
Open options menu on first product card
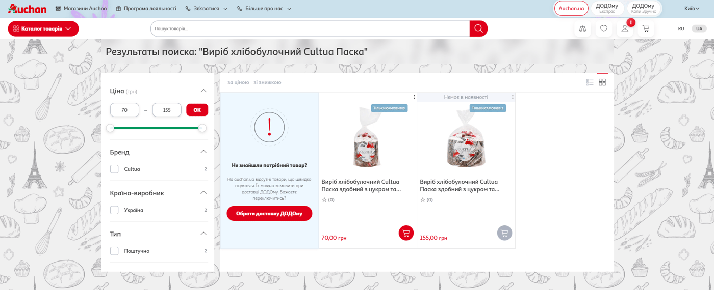414,97
